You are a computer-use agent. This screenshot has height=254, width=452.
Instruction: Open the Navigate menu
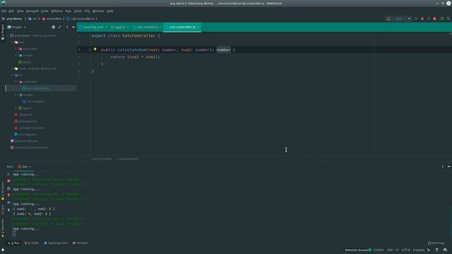[32, 11]
